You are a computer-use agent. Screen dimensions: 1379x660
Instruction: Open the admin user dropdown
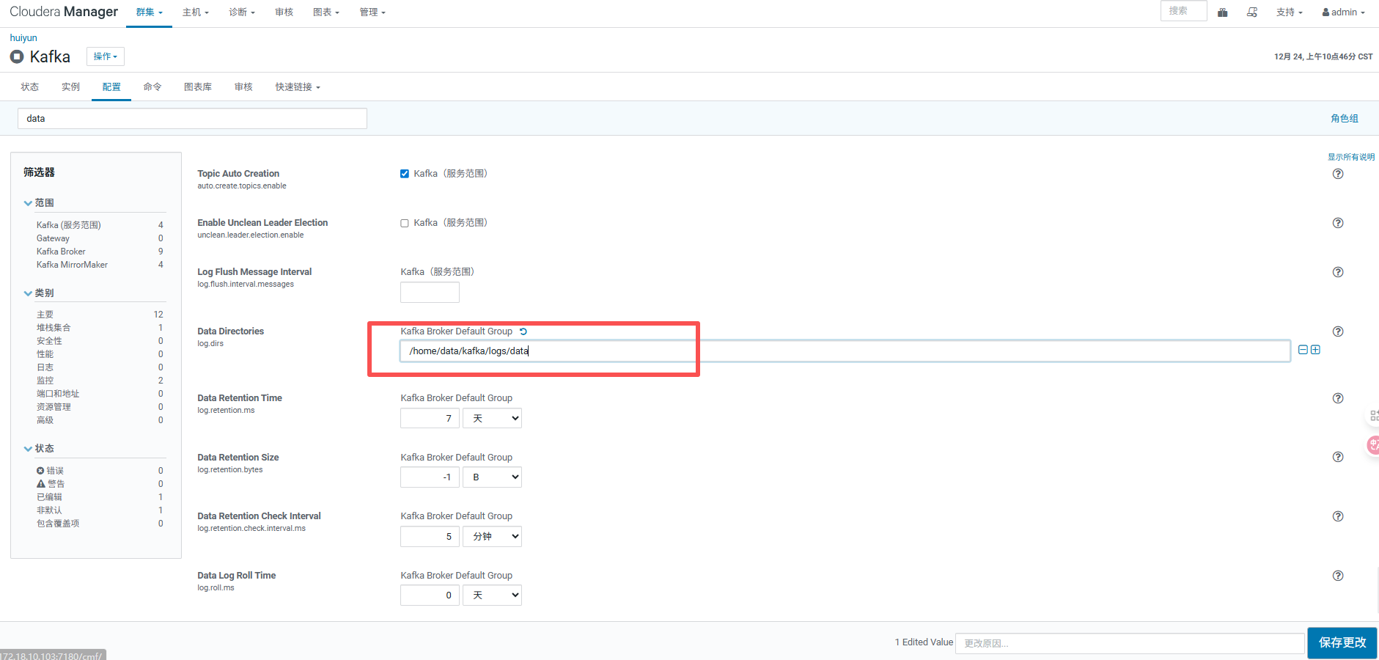pyautogui.click(x=1343, y=12)
